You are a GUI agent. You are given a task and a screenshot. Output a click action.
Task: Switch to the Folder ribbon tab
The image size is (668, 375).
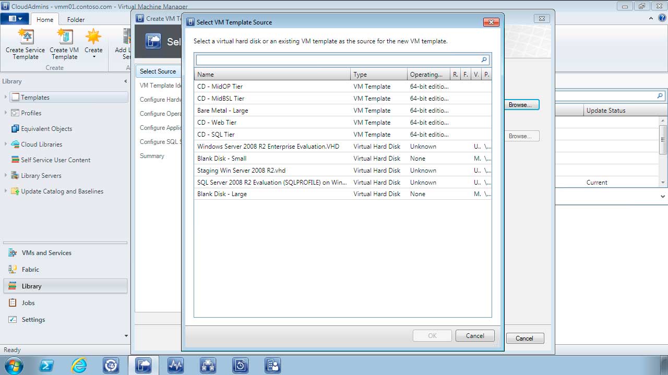(76, 19)
